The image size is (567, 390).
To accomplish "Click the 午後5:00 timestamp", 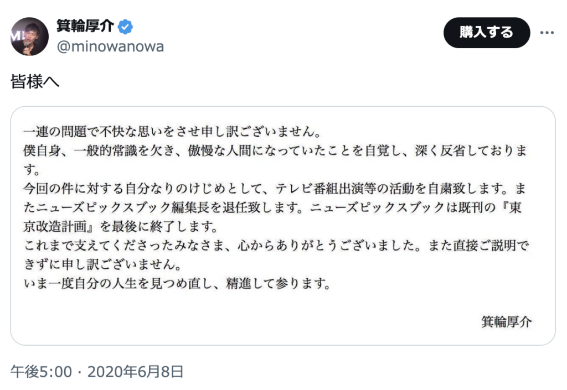I will [41, 372].
